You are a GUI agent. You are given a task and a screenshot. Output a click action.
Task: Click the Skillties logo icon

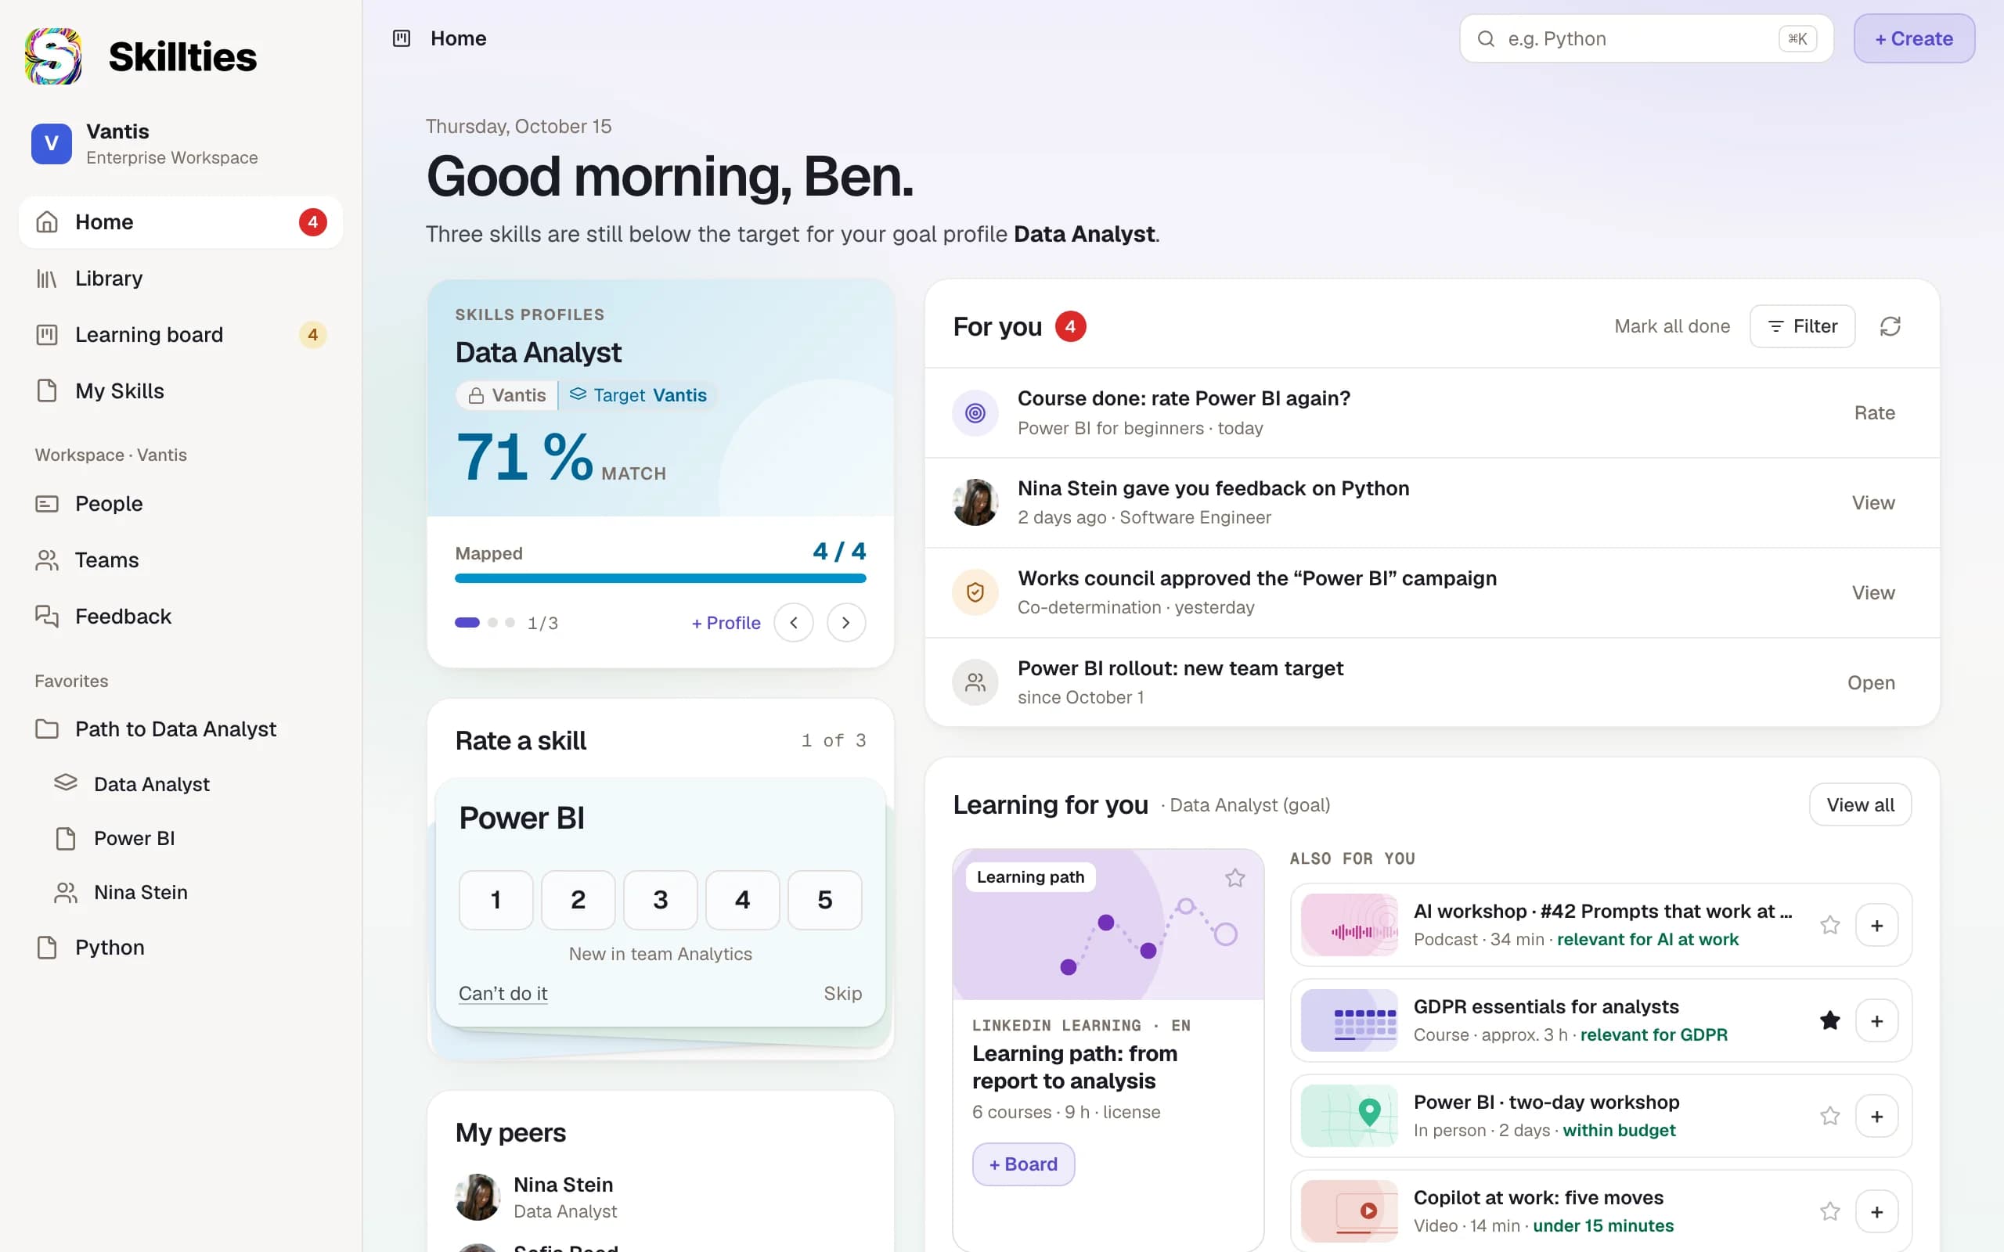pos(54,56)
